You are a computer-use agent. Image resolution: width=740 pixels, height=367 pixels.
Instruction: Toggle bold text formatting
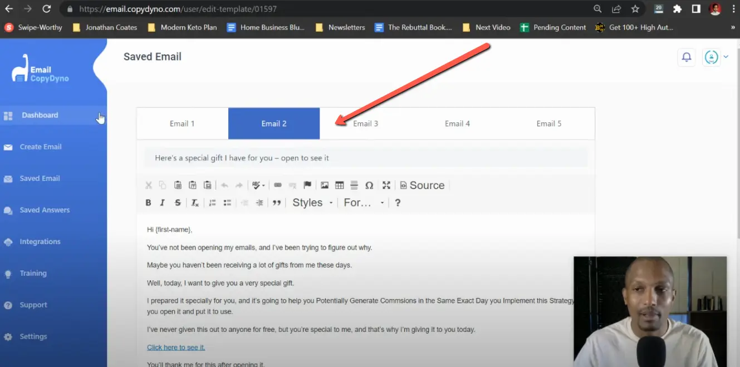(148, 203)
